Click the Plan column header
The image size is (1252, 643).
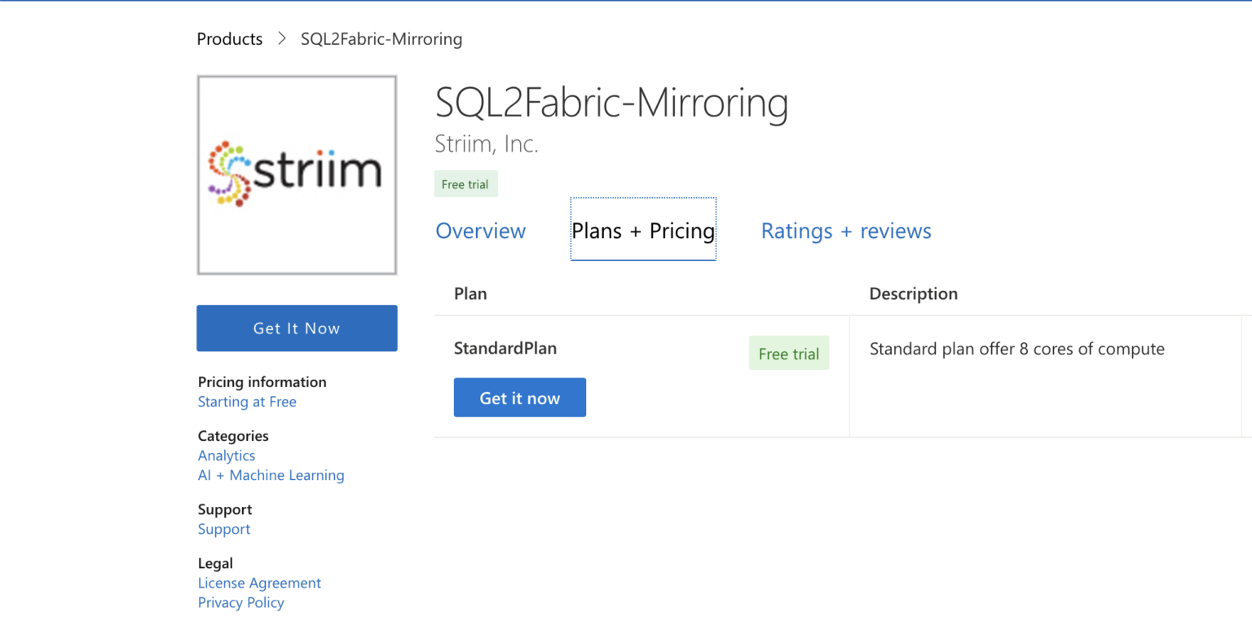pyautogui.click(x=470, y=293)
